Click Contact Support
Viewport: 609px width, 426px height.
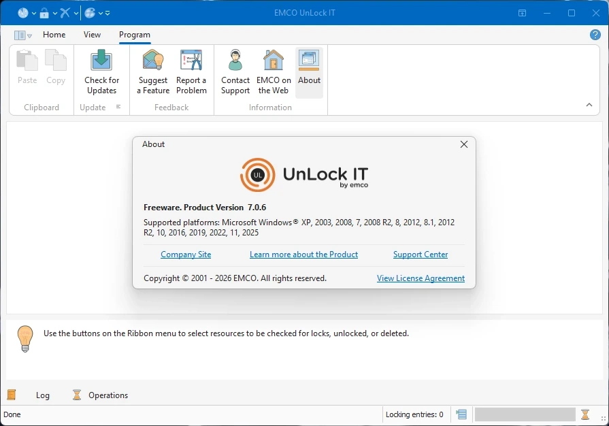pyautogui.click(x=235, y=72)
